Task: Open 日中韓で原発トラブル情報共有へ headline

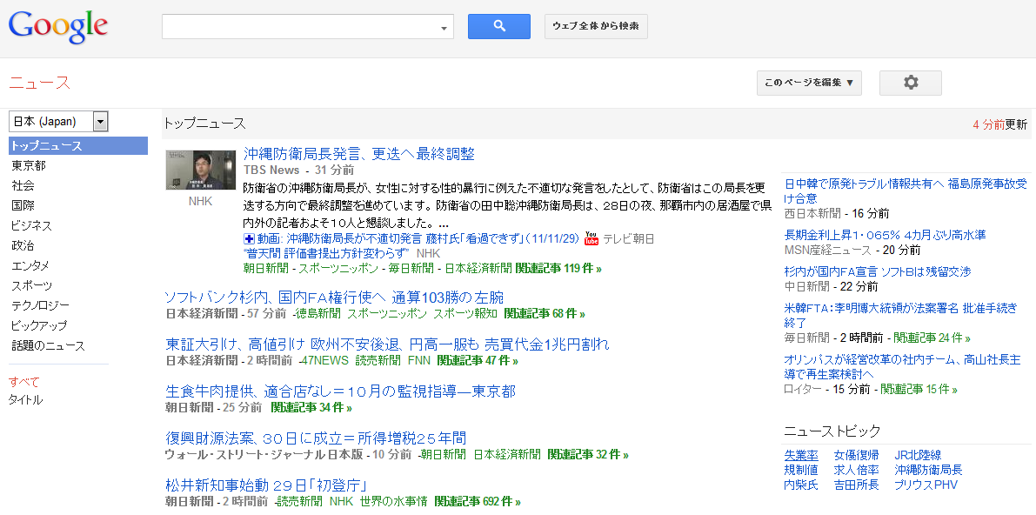Action: tap(906, 191)
